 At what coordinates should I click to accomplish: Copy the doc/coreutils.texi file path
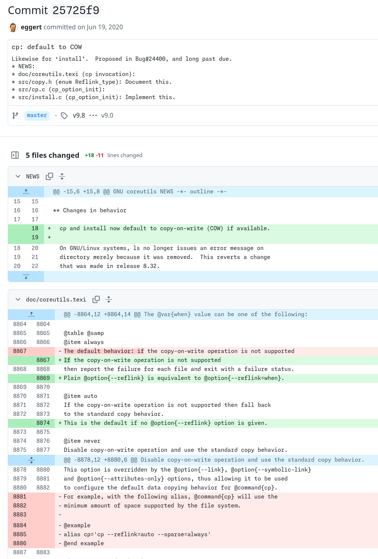tap(96, 299)
